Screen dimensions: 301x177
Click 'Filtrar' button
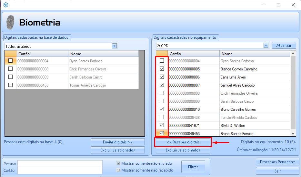point(193,167)
